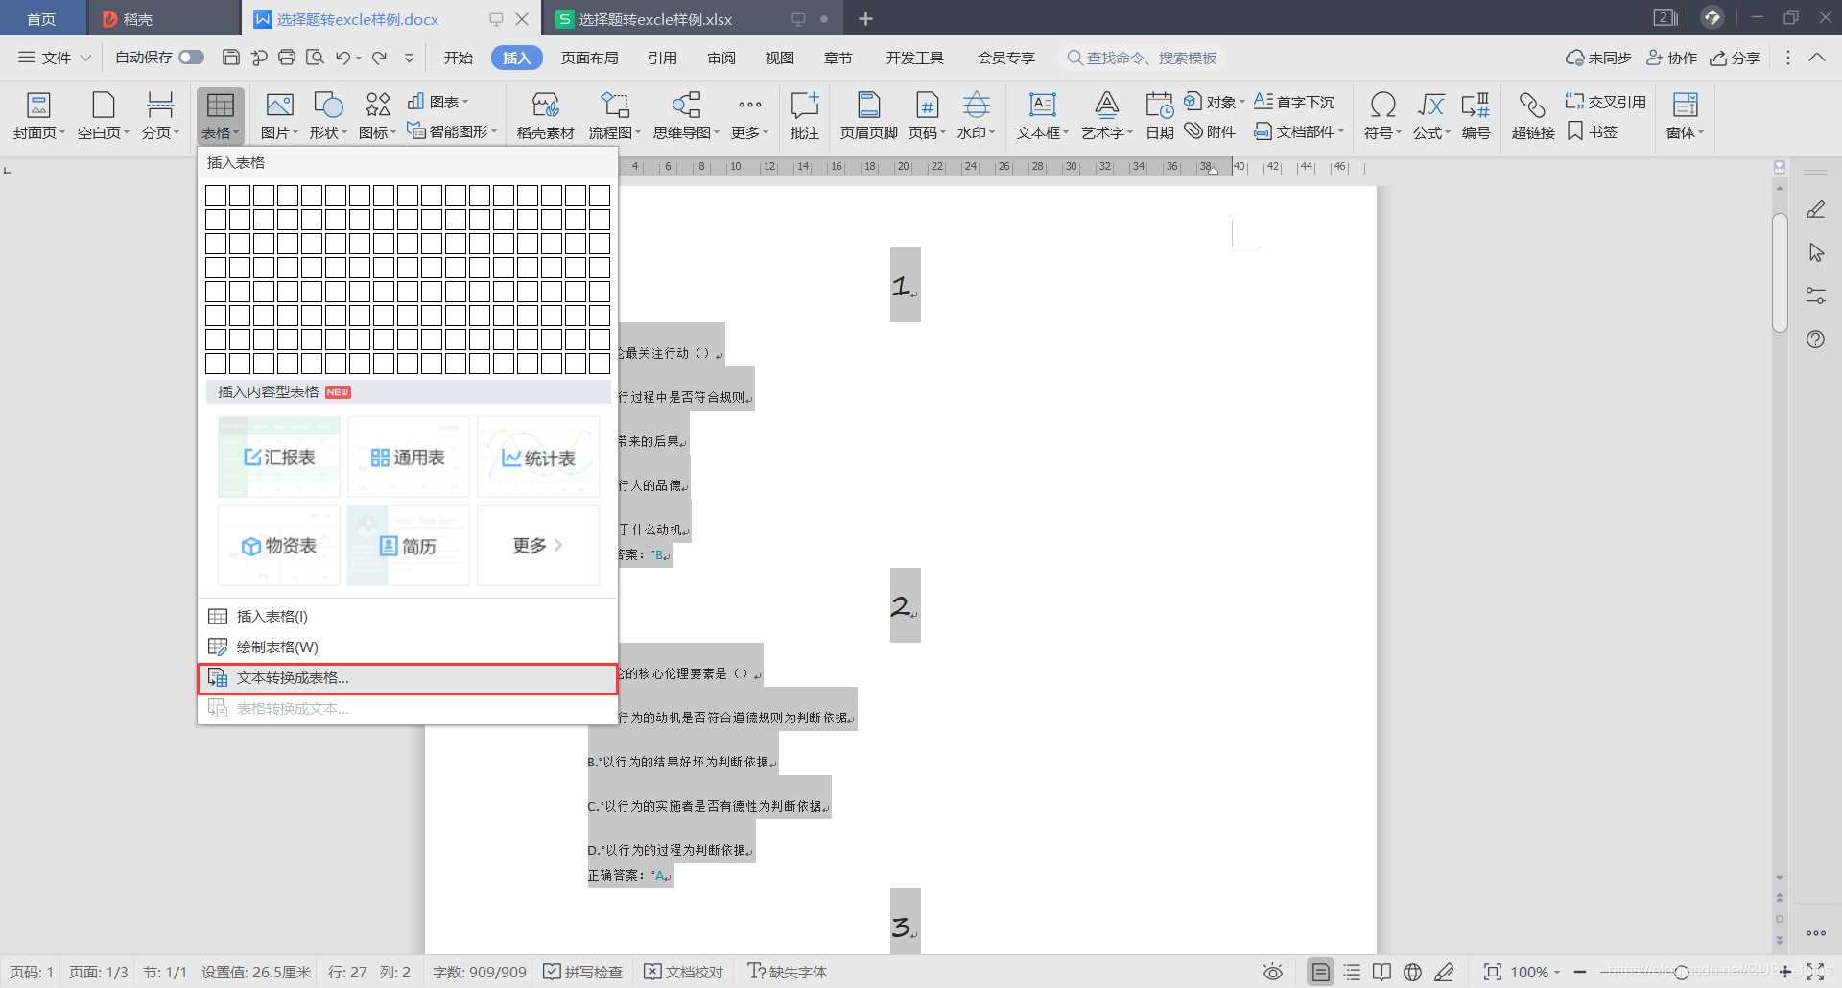Open the 页面布局 ribbon tab

pyautogui.click(x=589, y=58)
